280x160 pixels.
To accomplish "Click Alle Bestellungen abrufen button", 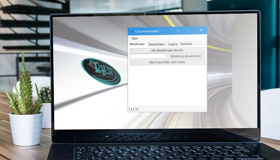I will (167, 50).
